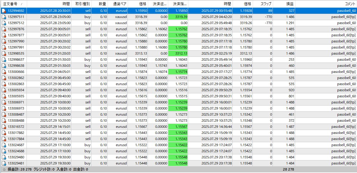Click the order icon beside 133016572
The image size is (357, 173).
coord(4,127)
